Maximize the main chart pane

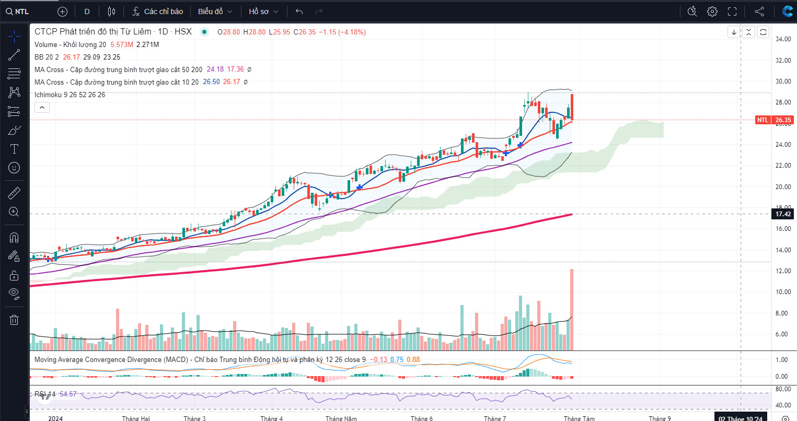click(763, 32)
